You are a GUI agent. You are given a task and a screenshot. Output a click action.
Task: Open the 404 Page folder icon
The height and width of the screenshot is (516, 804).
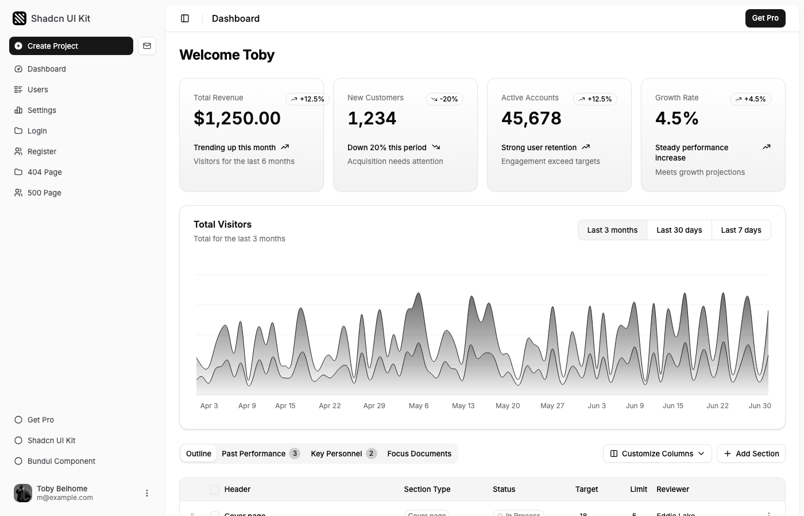pyautogui.click(x=18, y=172)
